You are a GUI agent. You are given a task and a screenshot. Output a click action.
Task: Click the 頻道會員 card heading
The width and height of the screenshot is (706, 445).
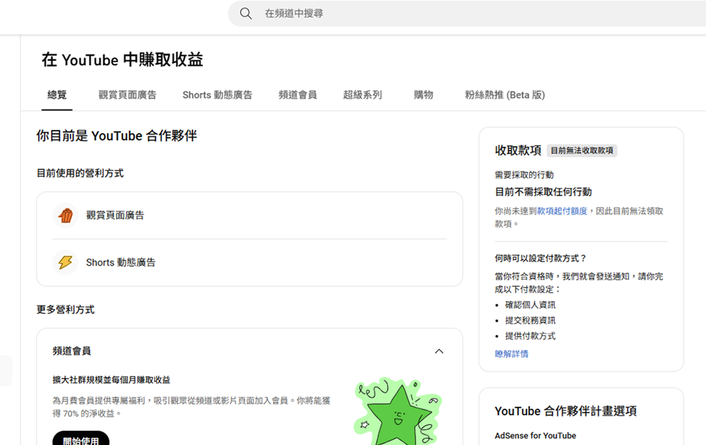point(72,351)
